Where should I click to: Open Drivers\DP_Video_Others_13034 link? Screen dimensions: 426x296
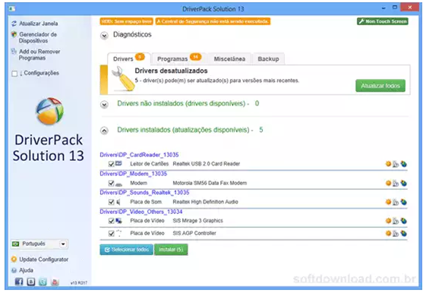[x=141, y=212]
